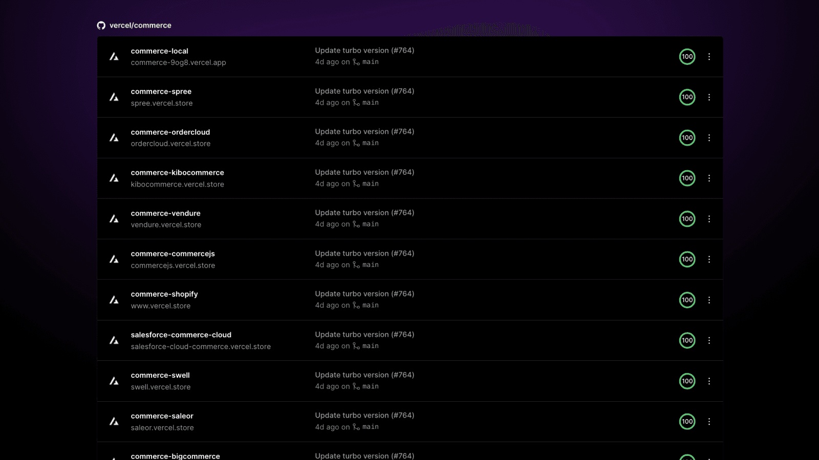Select the Vercel triangle icon for commerce-local
Viewport: 819px width, 460px height.
pyautogui.click(x=114, y=57)
